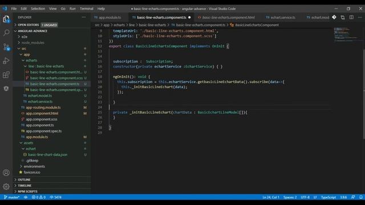Click Ln 24, Col 1 cursor position

coord(271,197)
